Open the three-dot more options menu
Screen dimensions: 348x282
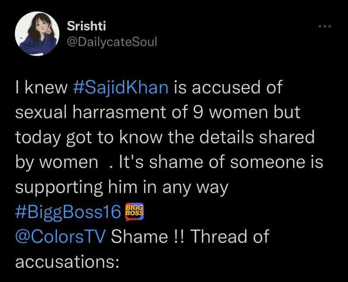pos(325,27)
